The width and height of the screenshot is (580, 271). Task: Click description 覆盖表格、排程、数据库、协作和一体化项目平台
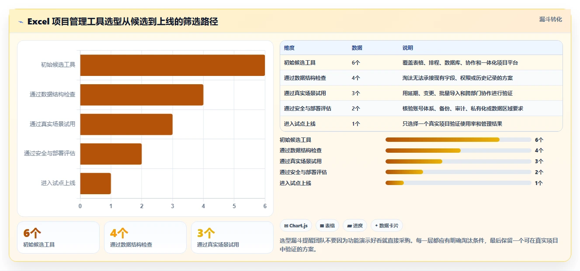click(x=460, y=63)
